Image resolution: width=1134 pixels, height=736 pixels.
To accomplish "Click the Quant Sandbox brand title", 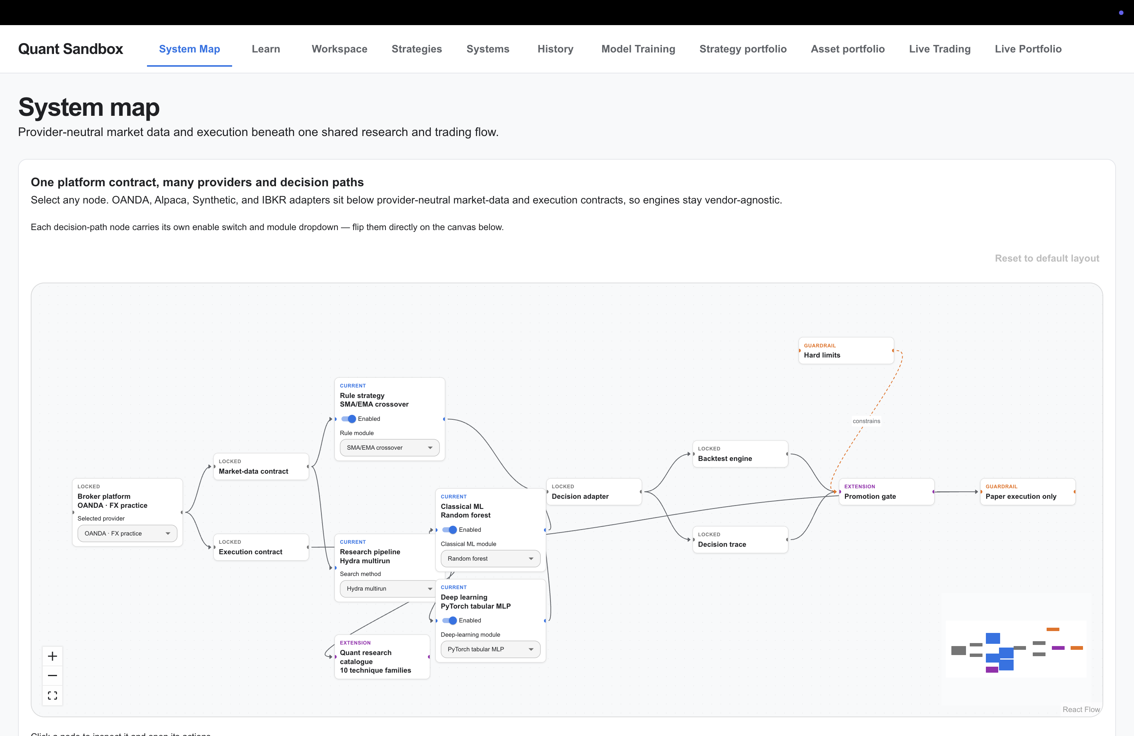I will click(70, 49).
